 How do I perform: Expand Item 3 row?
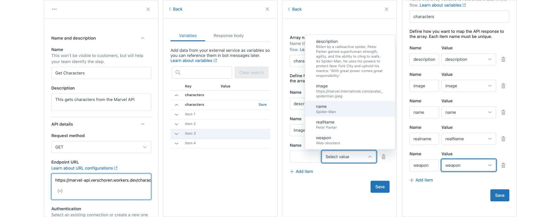(x=177, y=134)
